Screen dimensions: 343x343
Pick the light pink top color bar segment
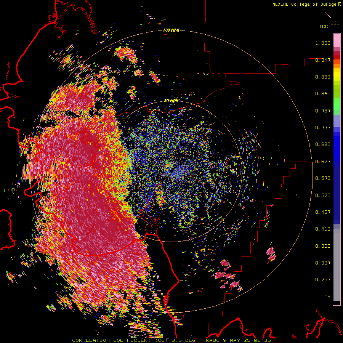(337, 41)
